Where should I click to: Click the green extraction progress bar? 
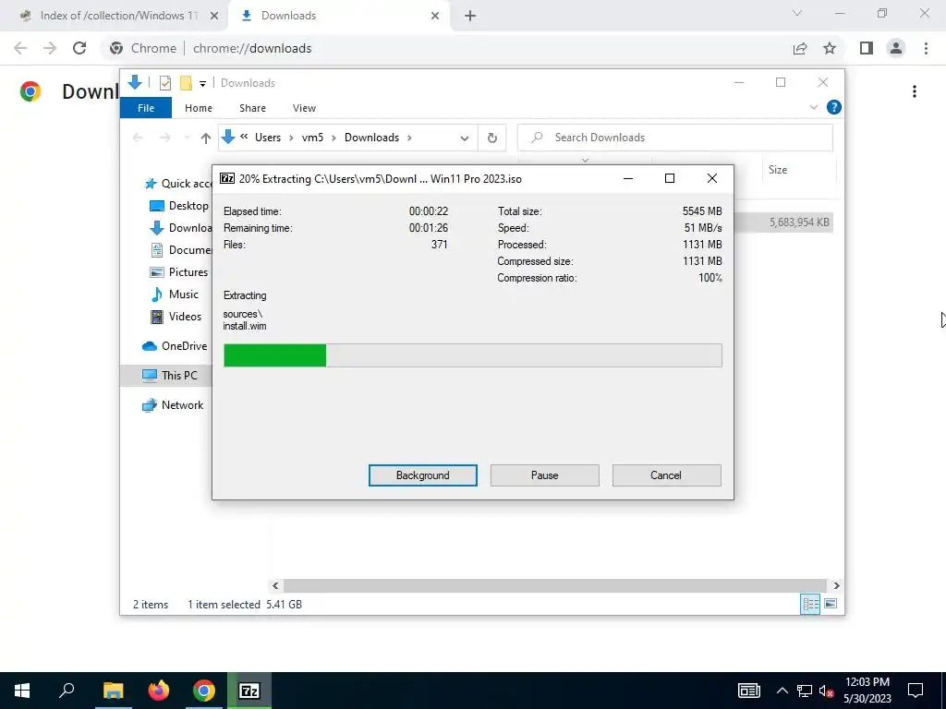(472, 355)
